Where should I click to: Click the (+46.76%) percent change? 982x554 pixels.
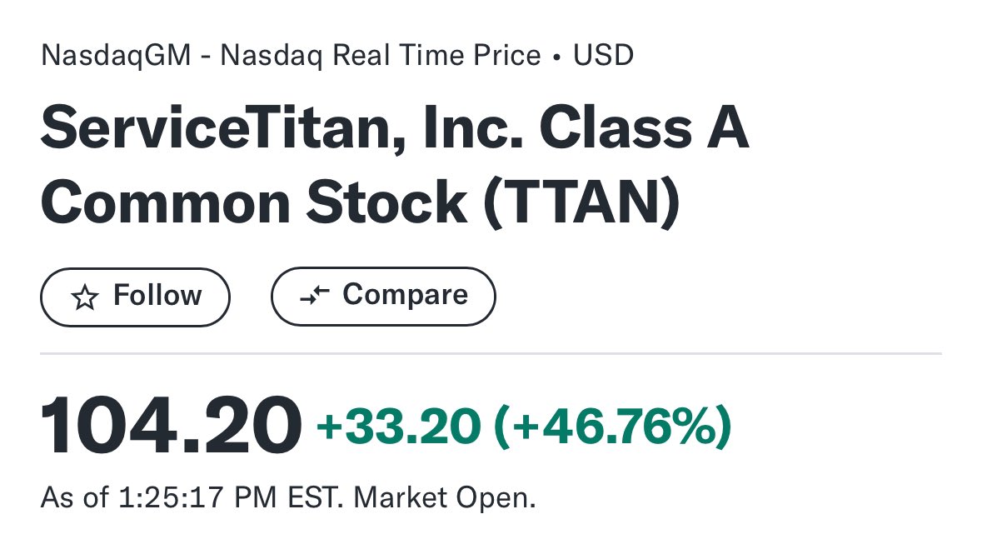[x=612, y=427]
